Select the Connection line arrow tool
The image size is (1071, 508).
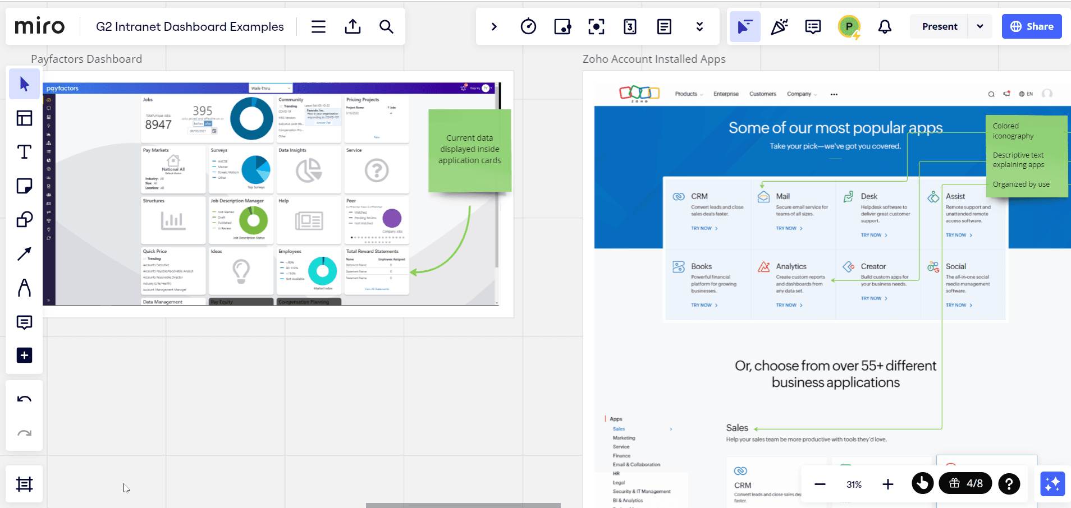(24, 253)
